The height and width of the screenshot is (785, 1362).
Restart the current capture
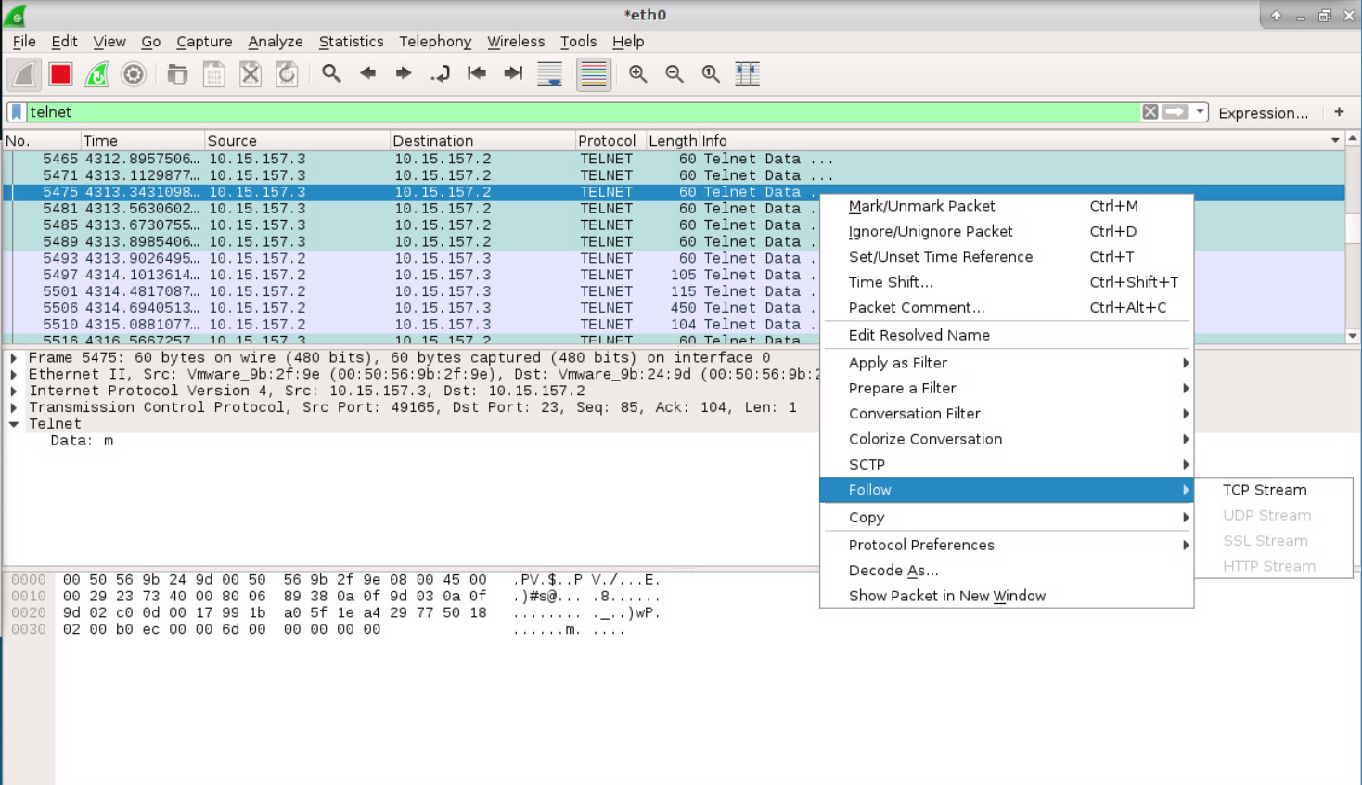coord(97,74)
